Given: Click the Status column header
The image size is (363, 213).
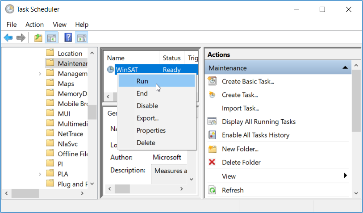Looking at the screenshot, I should click(x=172, y=58).
